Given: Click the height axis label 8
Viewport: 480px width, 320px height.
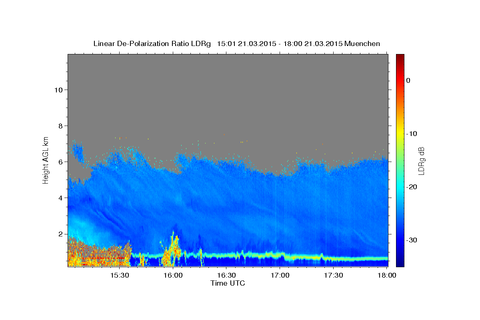Looking at the screenshot, I should point(60,126).
